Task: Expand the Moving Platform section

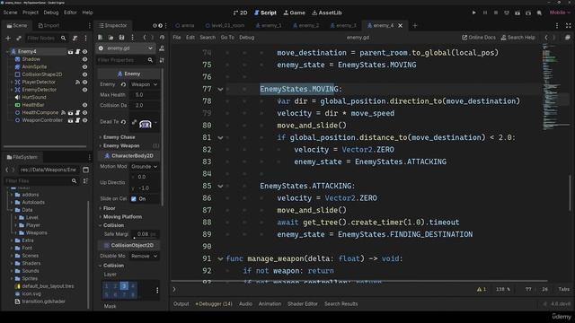Action: tap(122, 217)
